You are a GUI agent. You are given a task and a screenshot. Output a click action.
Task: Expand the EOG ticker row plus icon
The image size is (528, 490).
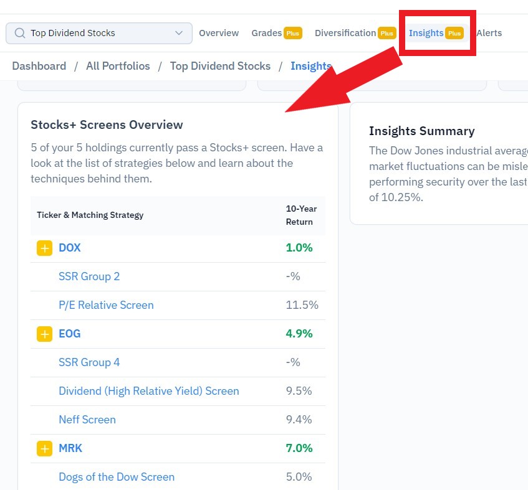(44, 334)
